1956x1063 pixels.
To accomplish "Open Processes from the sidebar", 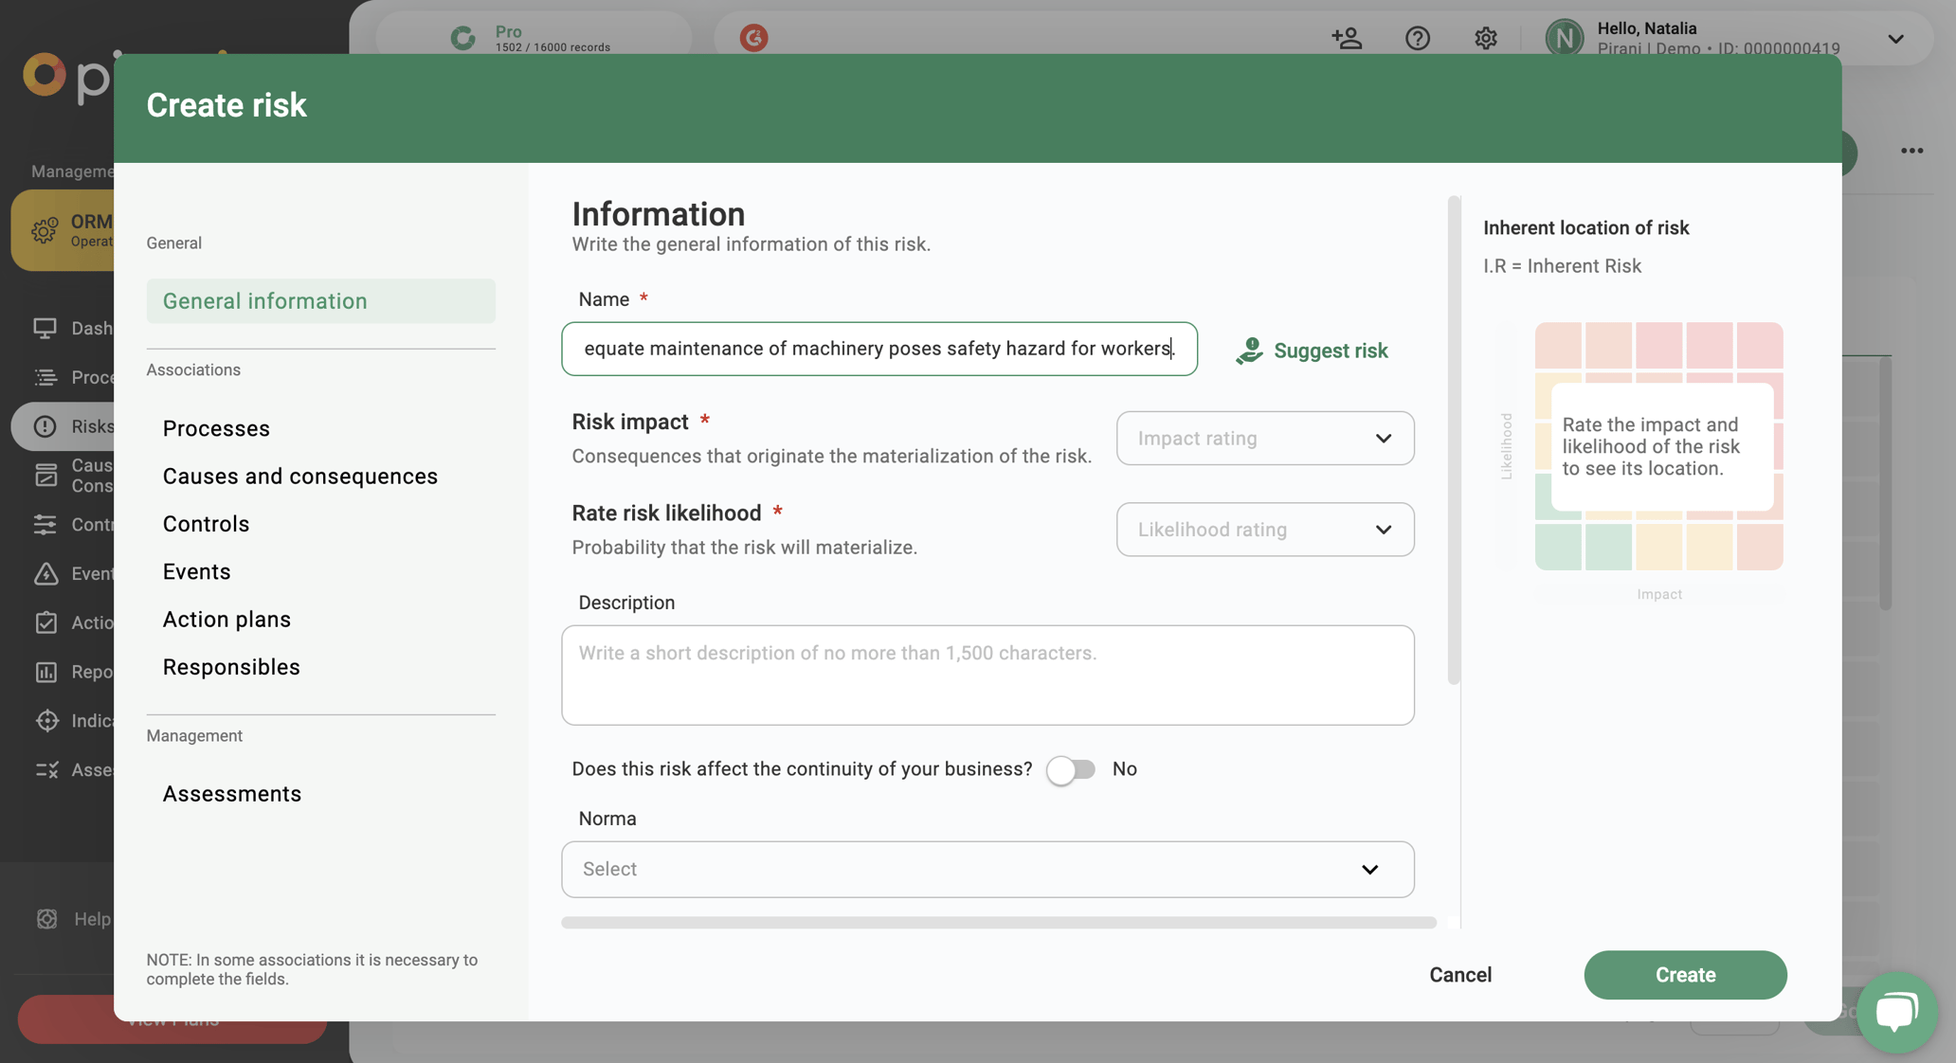I will 45,376.
